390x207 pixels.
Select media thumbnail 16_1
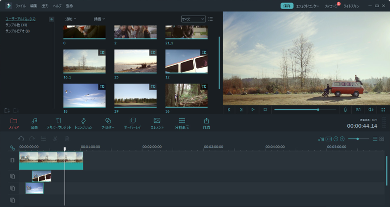coord(84,61)
